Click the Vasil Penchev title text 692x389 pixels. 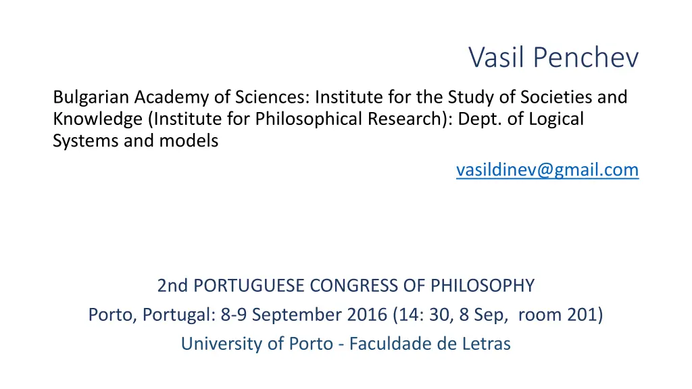553,57
